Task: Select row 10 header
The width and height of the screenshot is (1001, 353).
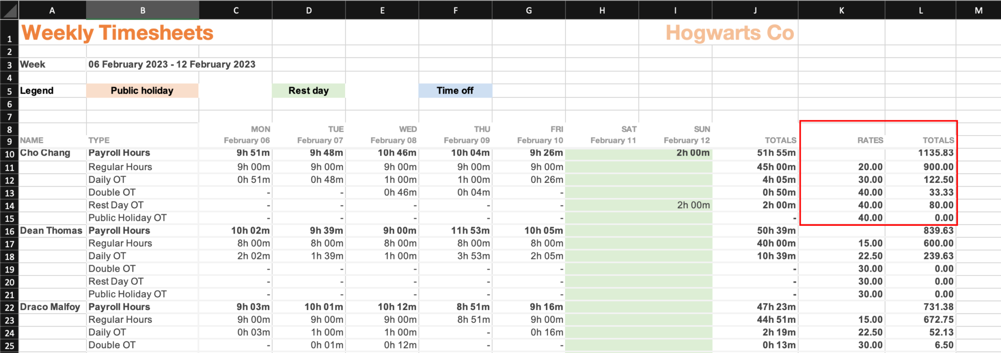Action: click(x=9, y=154)
